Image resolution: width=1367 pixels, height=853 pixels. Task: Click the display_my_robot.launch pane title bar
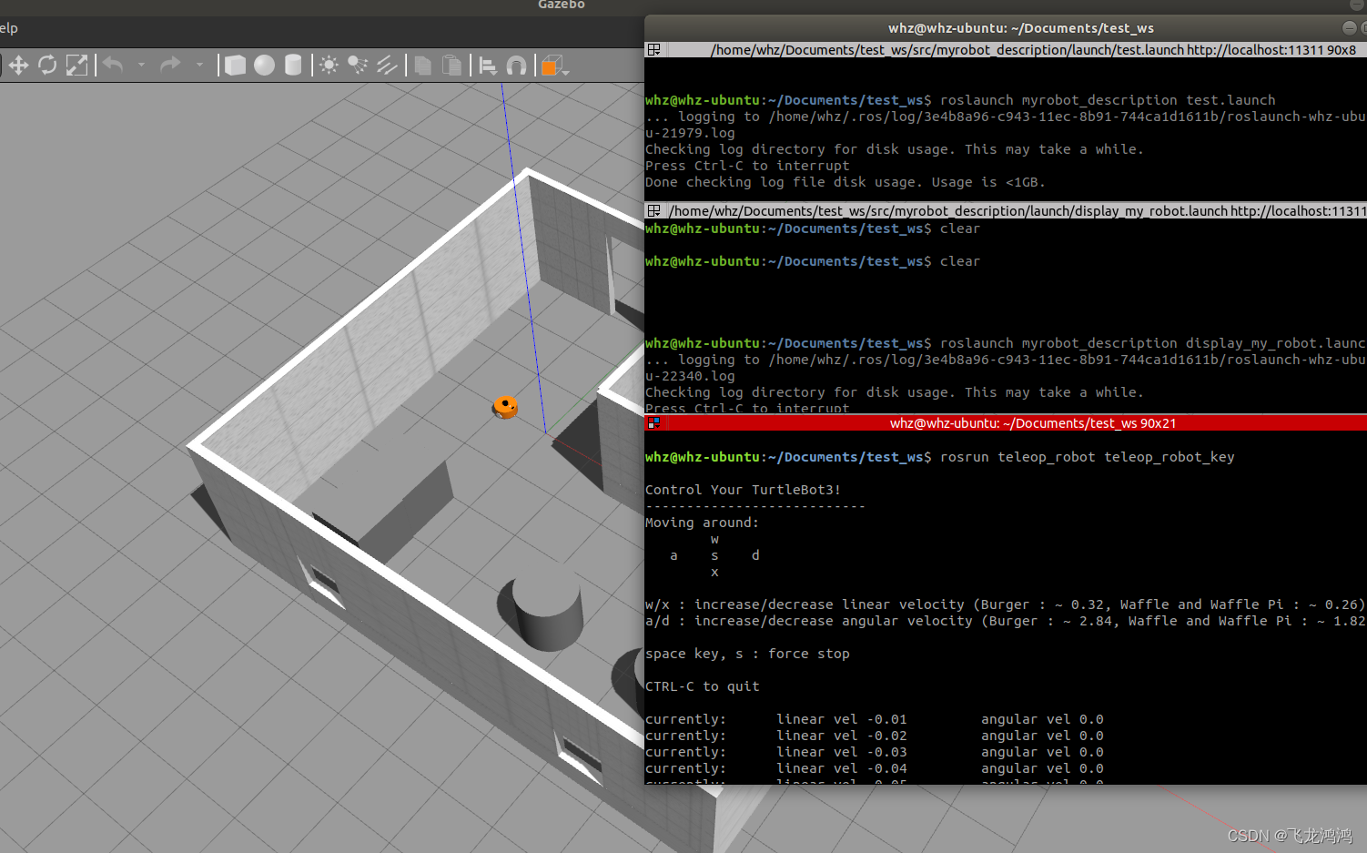pos(1006,211)
